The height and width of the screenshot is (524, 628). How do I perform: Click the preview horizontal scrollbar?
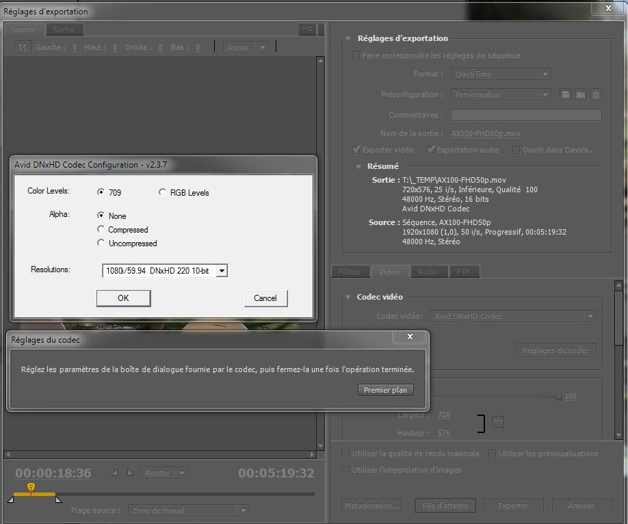pyautogui.click(x=160, y=454)
